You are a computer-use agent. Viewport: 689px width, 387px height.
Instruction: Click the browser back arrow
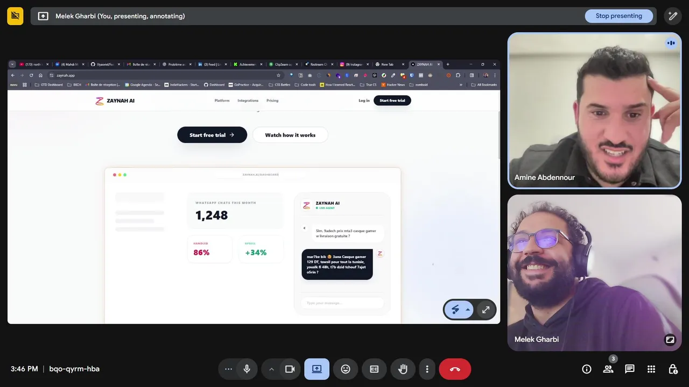point(12,75)
